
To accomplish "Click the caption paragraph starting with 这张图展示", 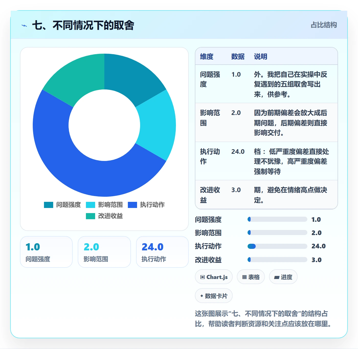I will 263,319.
